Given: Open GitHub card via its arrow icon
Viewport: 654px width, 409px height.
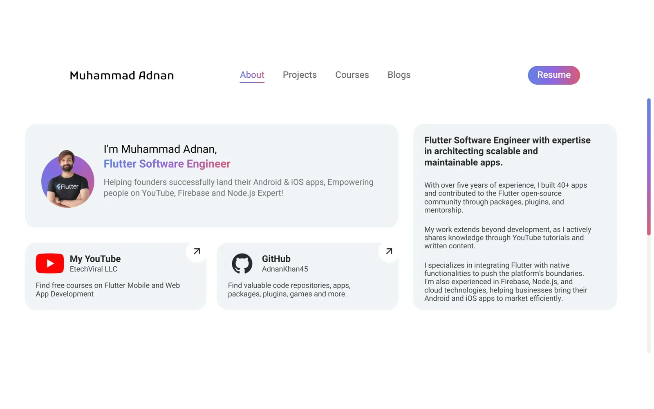Looking at the screenshot, I should pos(389,251).
